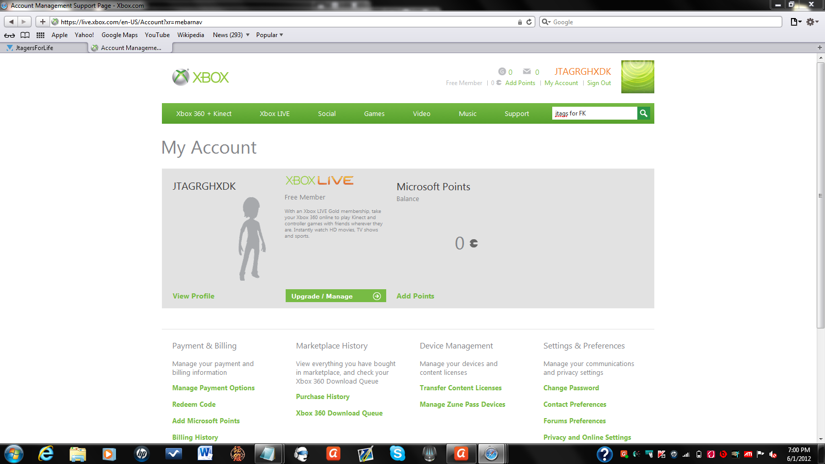825x464 pixels.
Task: Open the Windows Start orb
Action: click(x=13, y=454)
